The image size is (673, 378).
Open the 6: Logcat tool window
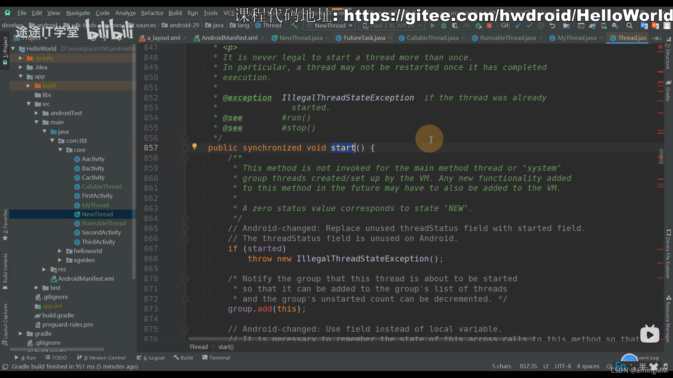pyautogui.click(x=151, y=358)
